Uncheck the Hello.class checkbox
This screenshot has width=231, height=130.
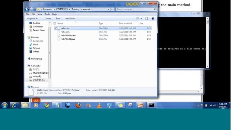coord(56,28)
